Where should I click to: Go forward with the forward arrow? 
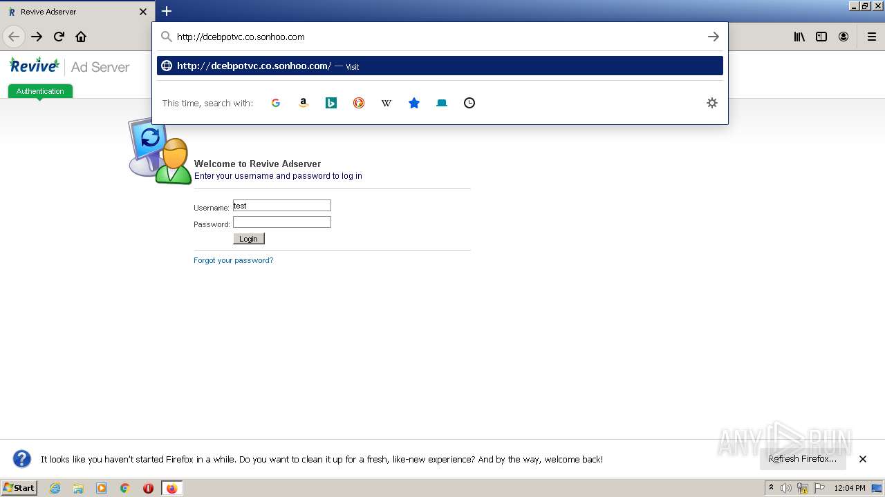click(37, 37)
